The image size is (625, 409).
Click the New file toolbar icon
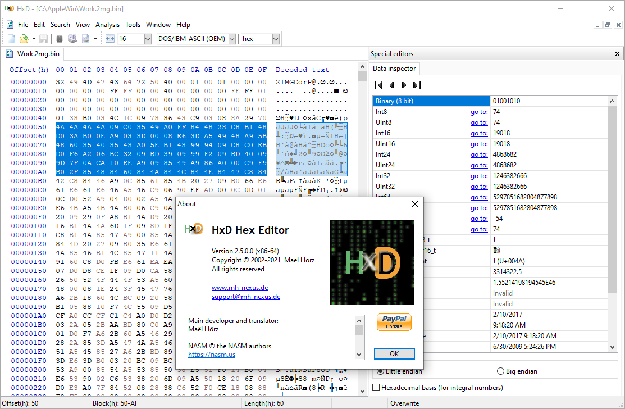[12, 39]
